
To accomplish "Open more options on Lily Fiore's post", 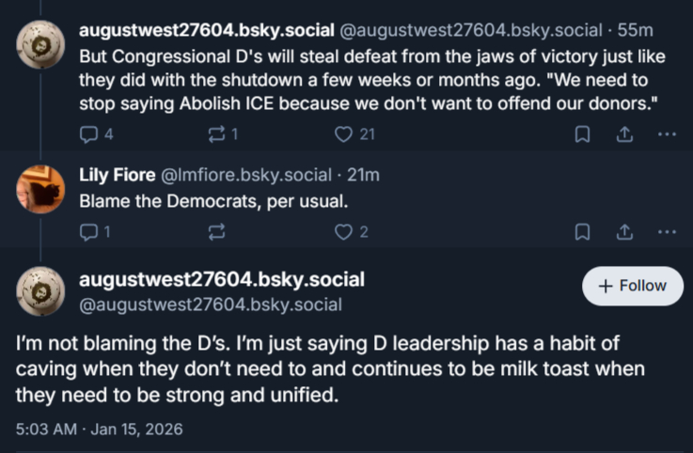I will (x=667, y=231).
